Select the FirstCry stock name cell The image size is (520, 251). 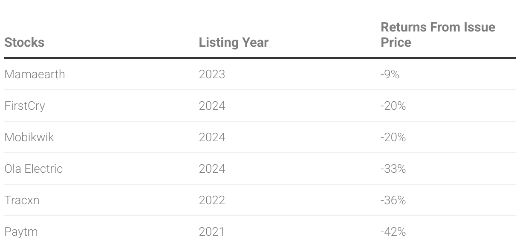[25, 106]
